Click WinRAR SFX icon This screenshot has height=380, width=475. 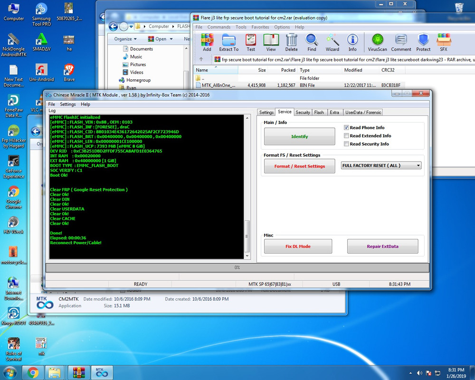coord(444,42)
